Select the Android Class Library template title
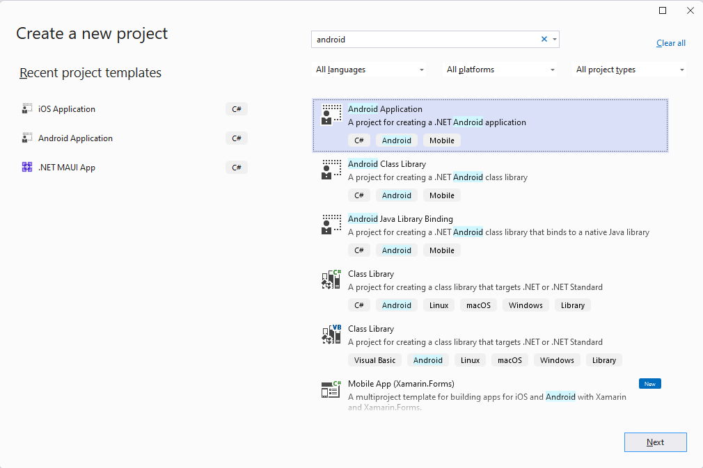Screen dimensions: 703x468 pyautogui.click(x=387, y=164)
